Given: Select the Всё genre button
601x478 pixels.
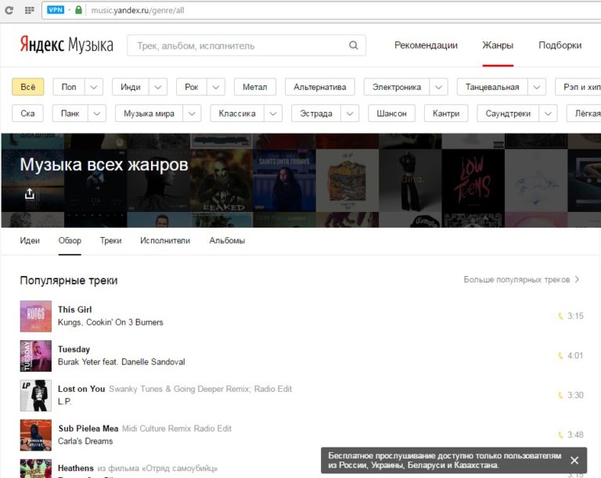Looking at the screenshot, I should coord(28,87).
